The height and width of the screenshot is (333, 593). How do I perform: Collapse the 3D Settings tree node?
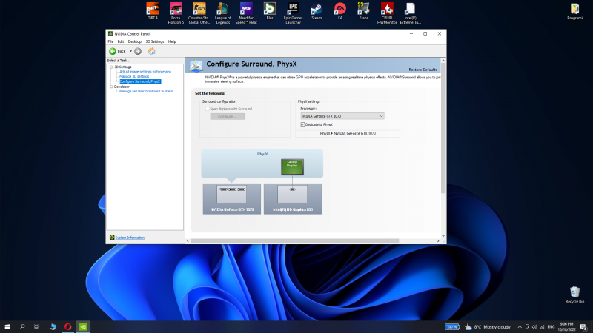[111, 67]
